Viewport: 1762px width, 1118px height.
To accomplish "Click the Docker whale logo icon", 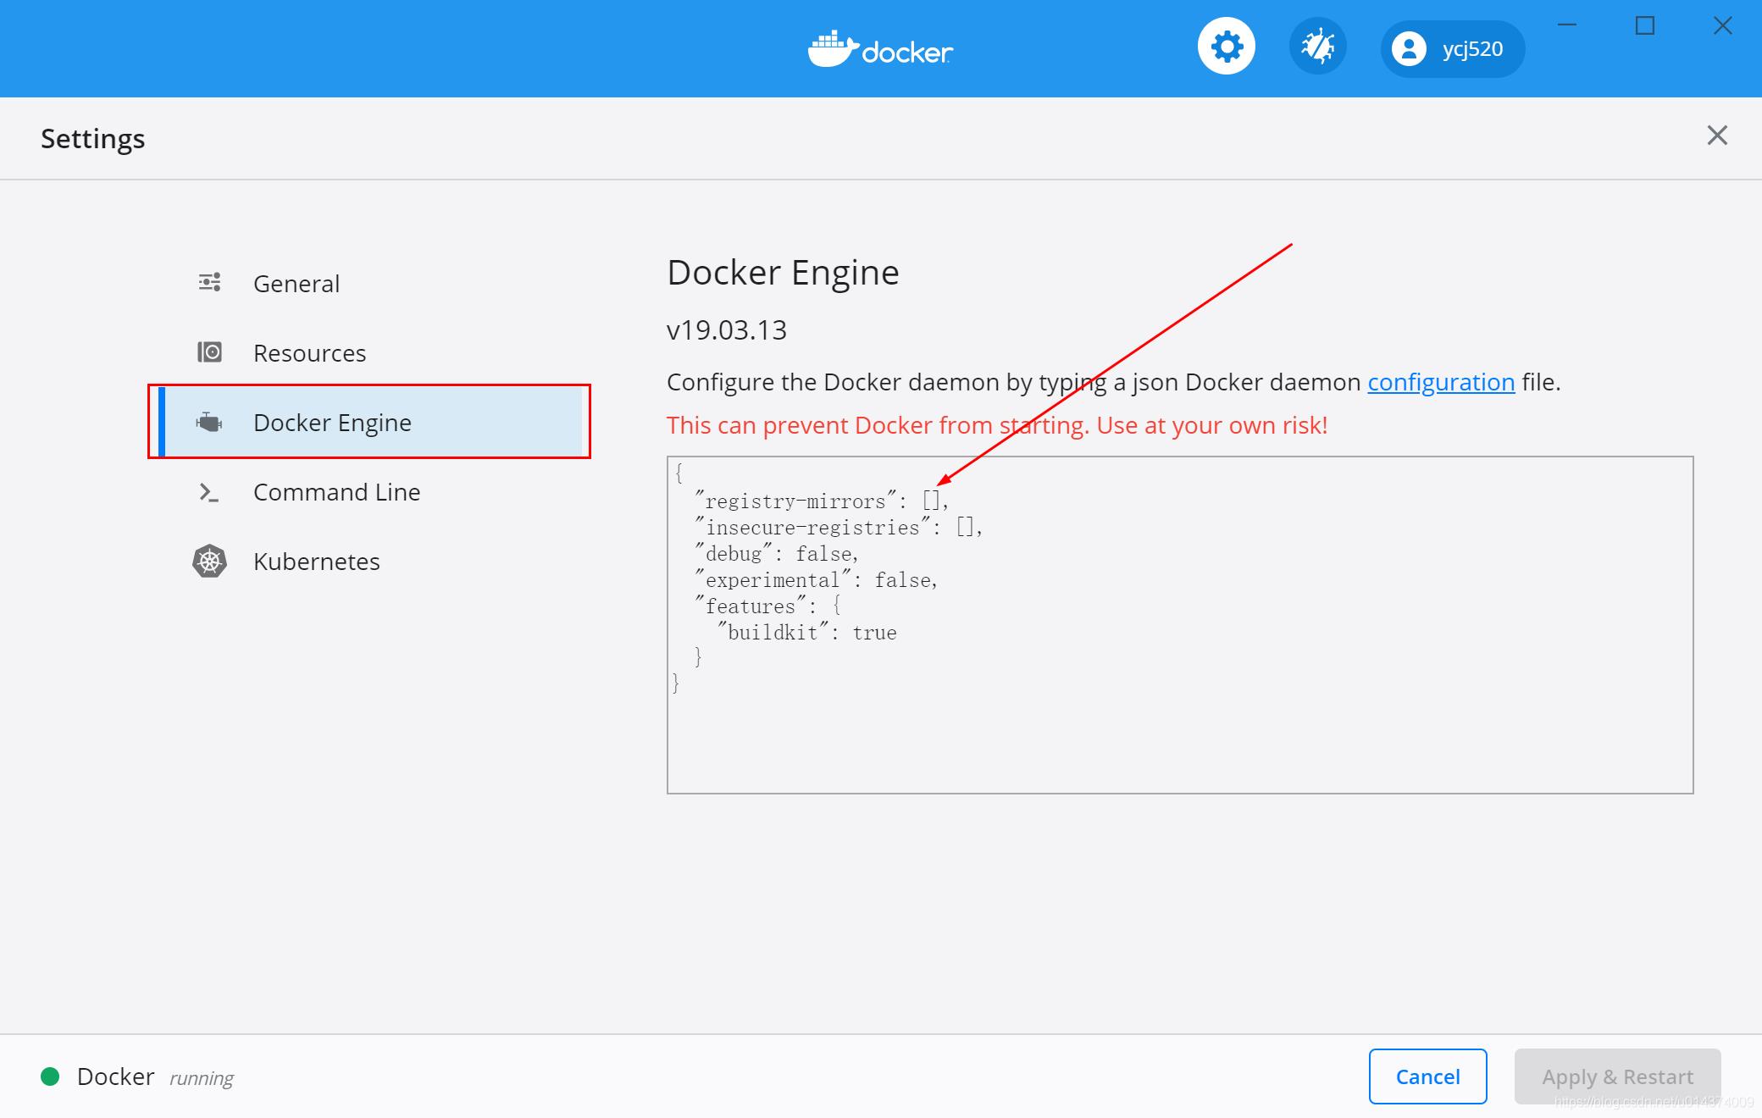I will (x=828, y=49).
